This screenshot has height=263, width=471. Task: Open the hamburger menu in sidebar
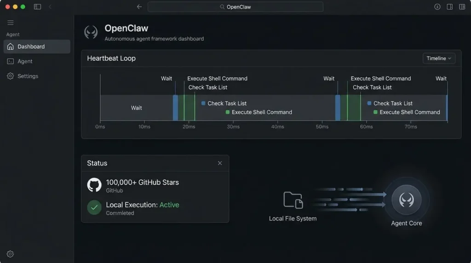point(11,23)
